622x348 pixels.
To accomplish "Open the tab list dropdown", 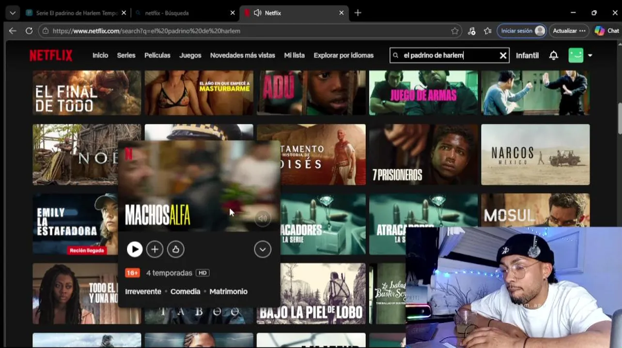I will point(13,13).
